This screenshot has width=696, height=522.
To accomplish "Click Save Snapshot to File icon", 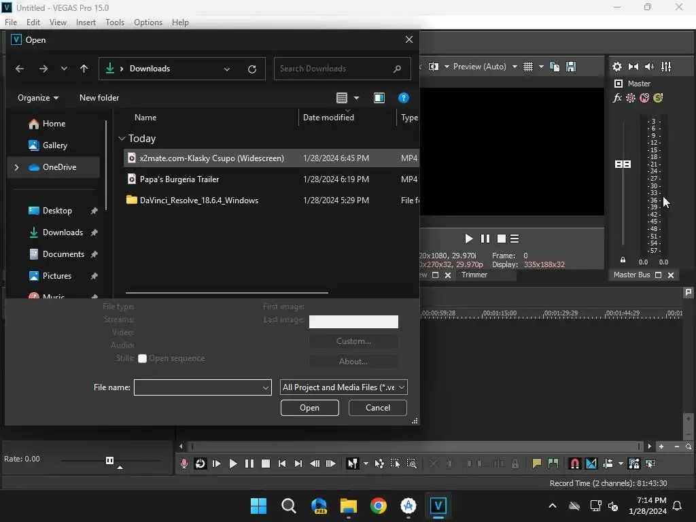I will (x=571, y=67).
